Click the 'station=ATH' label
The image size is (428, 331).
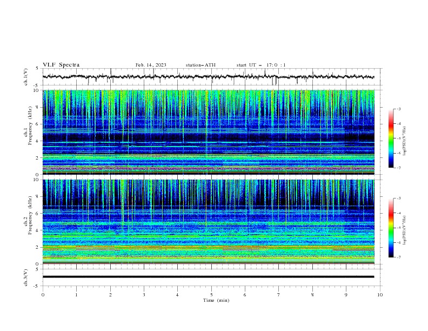[200, 65]
